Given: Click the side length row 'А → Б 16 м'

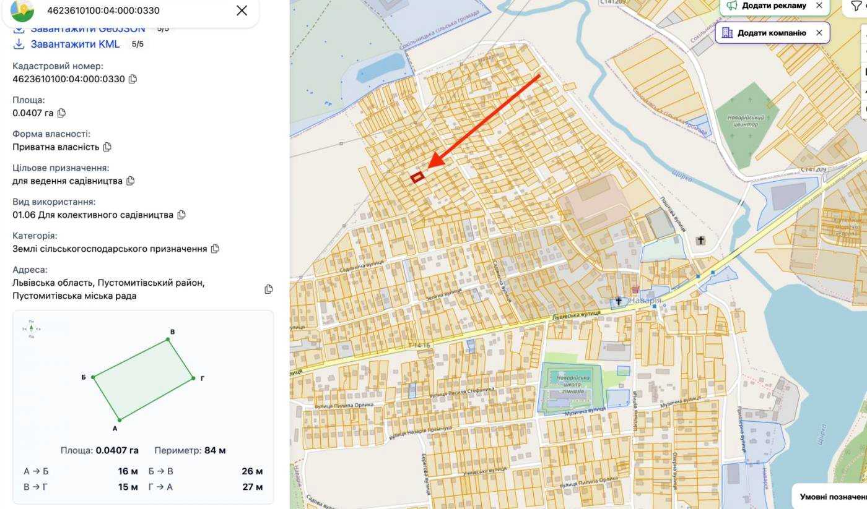Looking at the screenshot, I should (x=81, y=471).
